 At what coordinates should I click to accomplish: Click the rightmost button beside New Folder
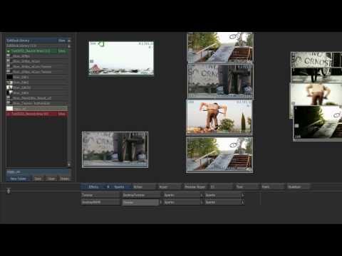(x=64, y=178)
